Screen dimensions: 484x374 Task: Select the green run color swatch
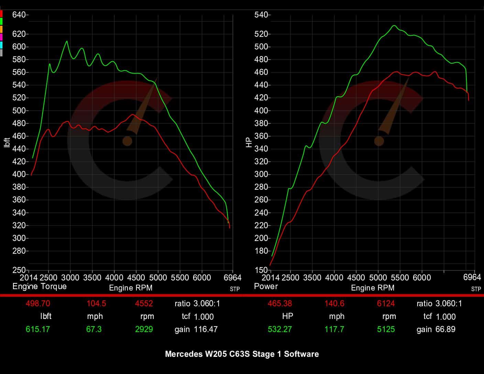1,21
